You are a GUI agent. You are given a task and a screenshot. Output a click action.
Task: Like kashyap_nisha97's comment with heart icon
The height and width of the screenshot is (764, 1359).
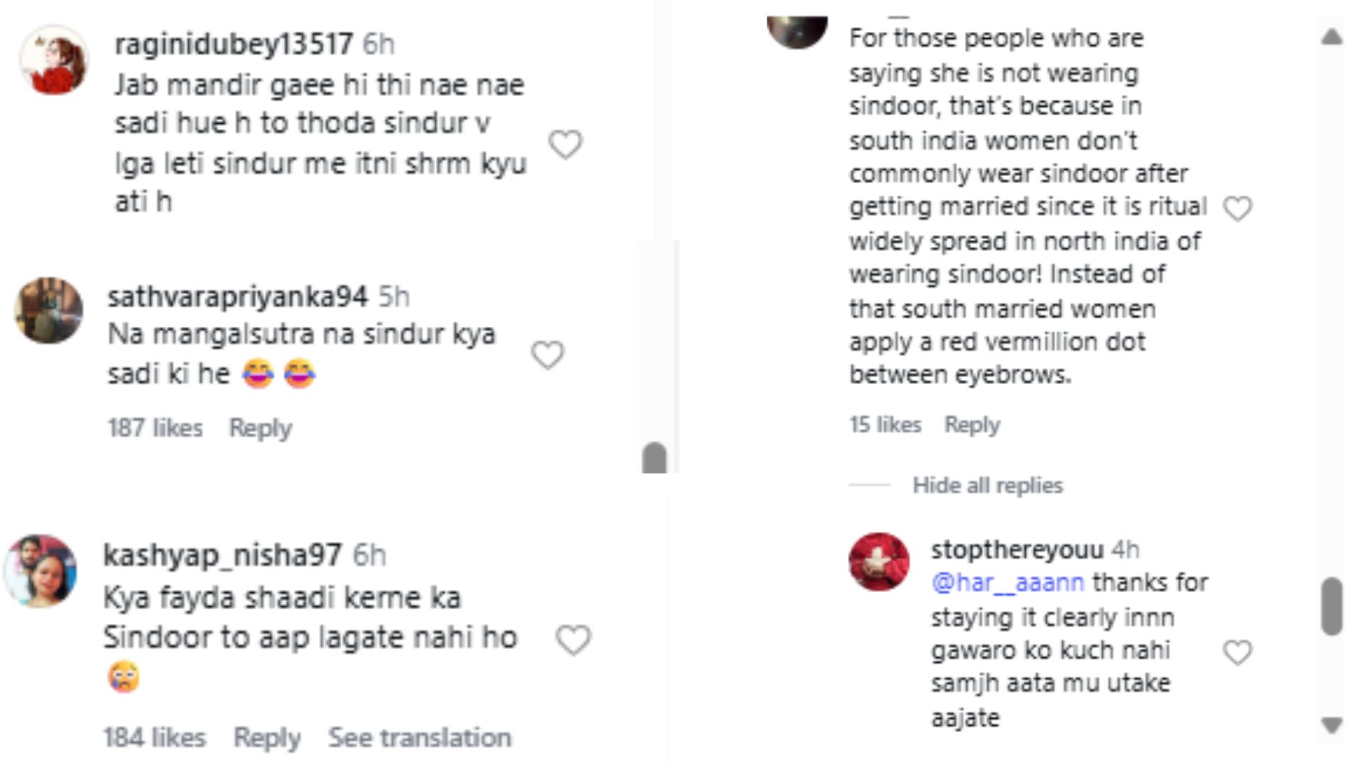coord(573,640)
